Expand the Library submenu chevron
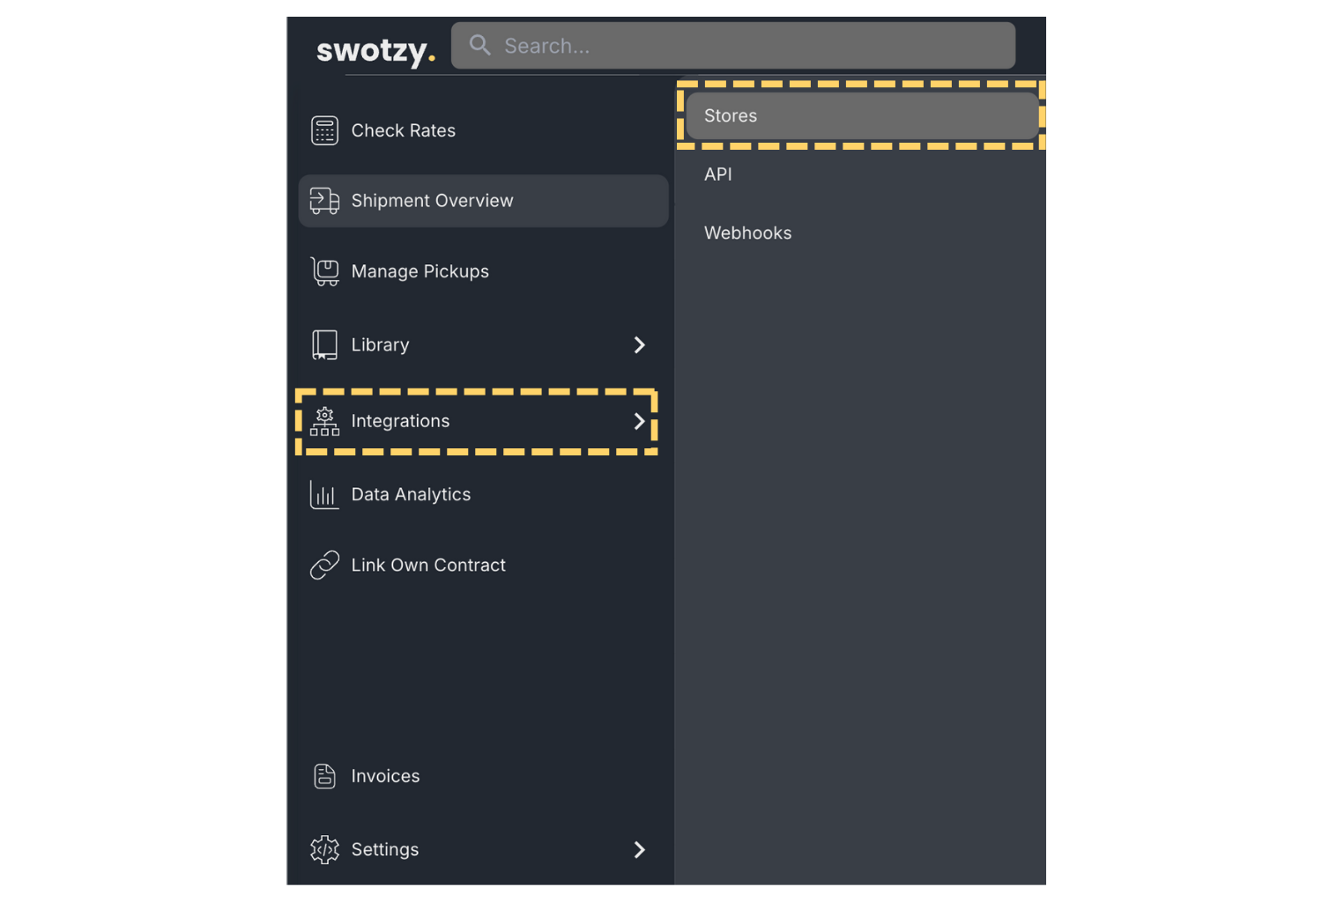This screenshot has height=902, width=1322. point(640,344)
